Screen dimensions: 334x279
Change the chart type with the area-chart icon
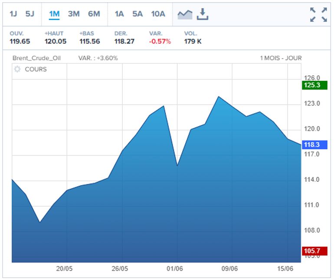tap(185, 14)
